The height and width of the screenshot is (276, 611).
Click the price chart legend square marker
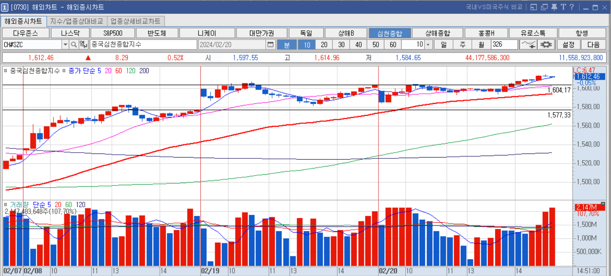pos(5,71)
